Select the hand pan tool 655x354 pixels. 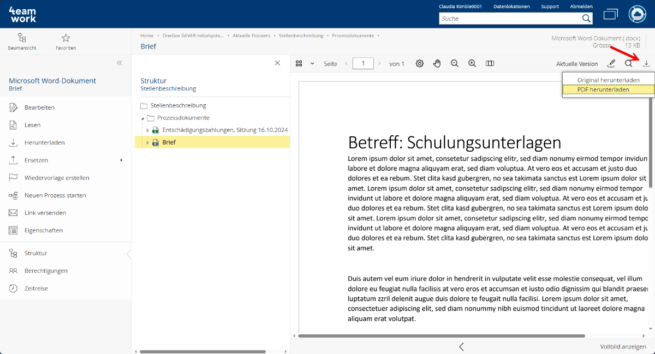(437, 63)
